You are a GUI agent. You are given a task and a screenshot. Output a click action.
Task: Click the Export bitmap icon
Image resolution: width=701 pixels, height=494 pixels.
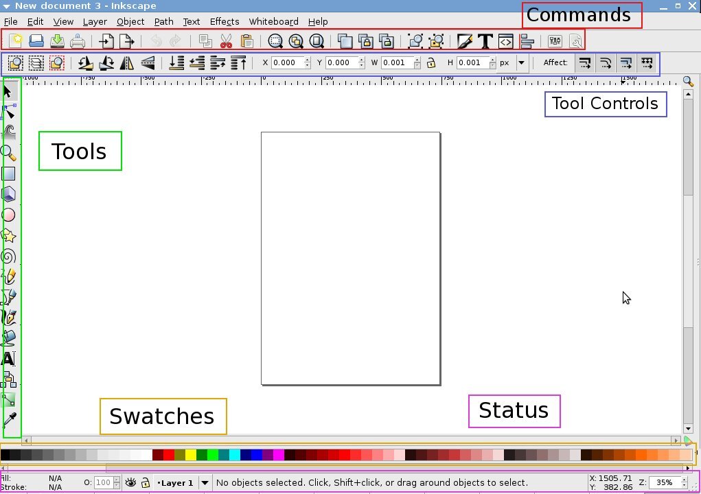point(127,41)
